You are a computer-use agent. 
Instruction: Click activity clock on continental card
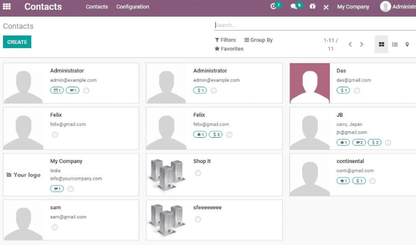click(373, 181)
